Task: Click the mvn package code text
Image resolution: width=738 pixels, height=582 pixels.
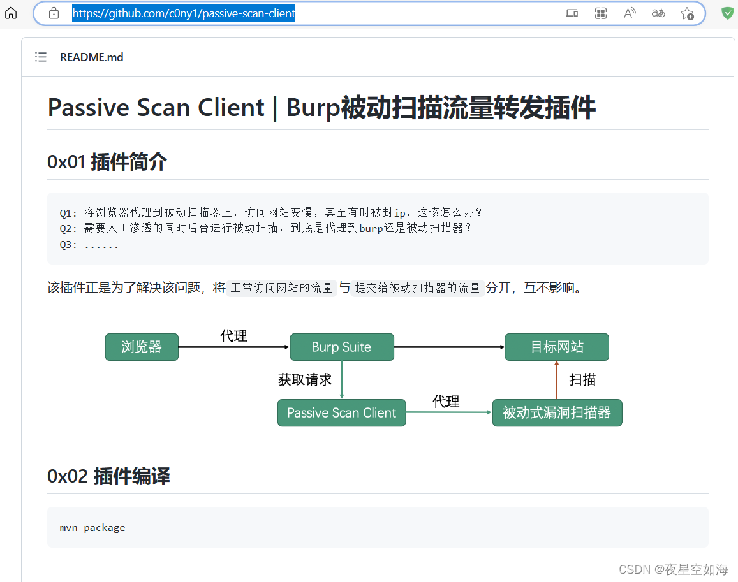Action: click(92, 527)
